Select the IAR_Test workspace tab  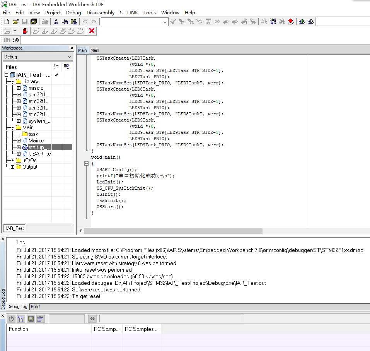[x=15, y=228]
